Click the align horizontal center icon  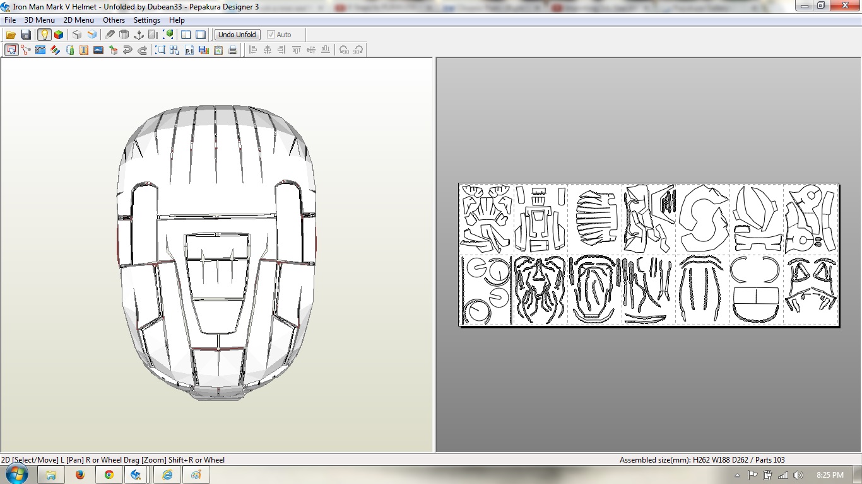[268, 50]
